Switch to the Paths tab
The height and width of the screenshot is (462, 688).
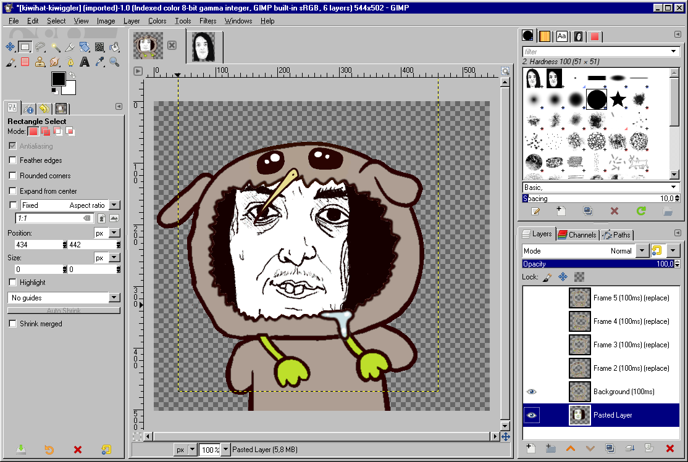click(x=616, y=234)
